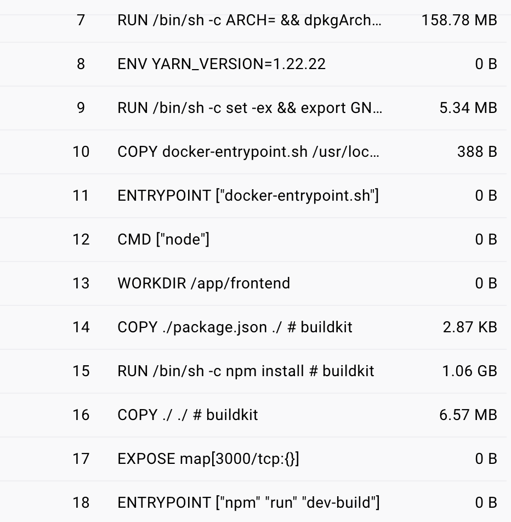Image resolution: width=511 pixels, height=522 pixels.
Task: Click the 388 B layer size
Action: (477, 152)
